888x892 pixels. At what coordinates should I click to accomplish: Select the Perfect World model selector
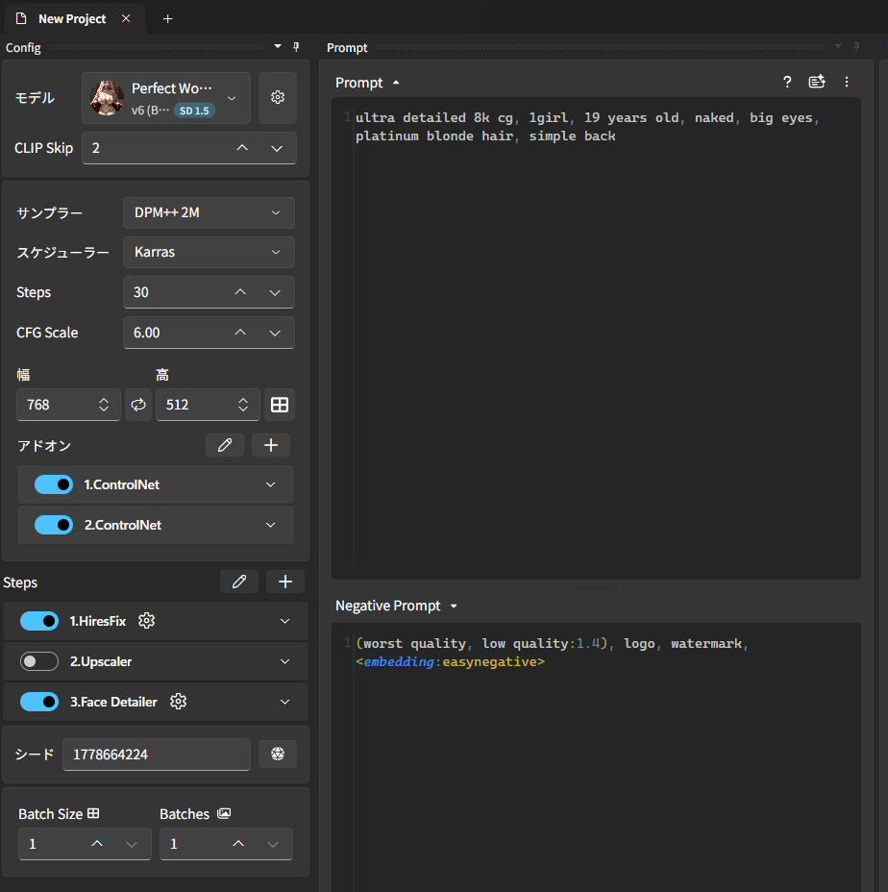166,98
